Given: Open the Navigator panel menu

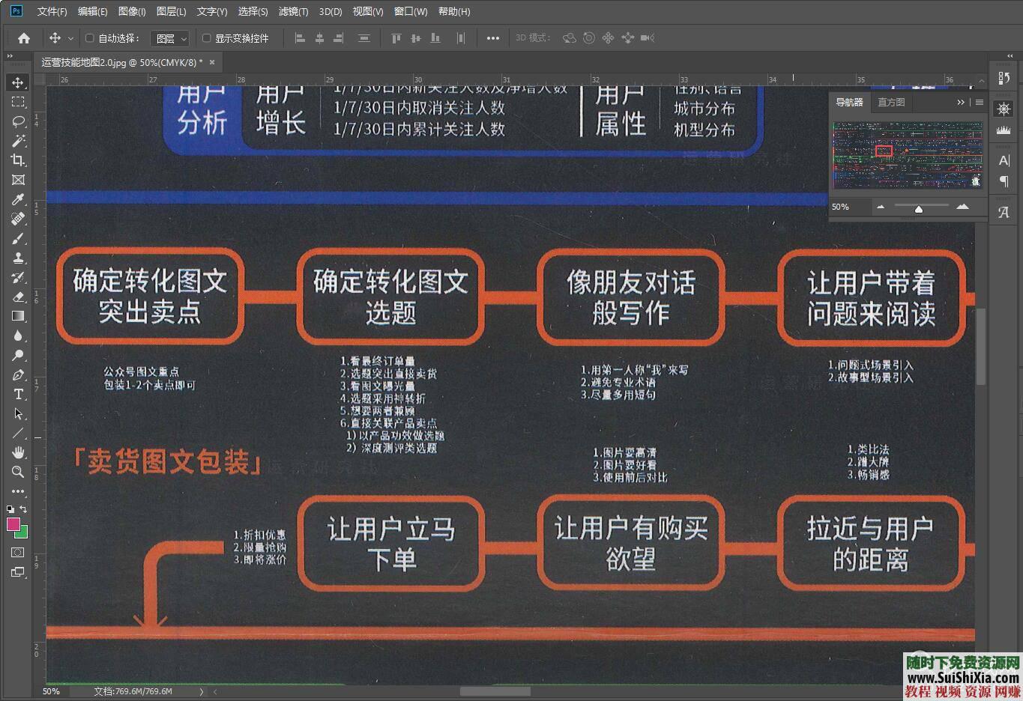Looking at the screenshot, I should pos(979,102).
